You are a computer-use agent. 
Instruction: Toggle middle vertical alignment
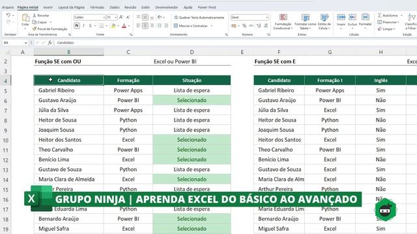point(145,18)
